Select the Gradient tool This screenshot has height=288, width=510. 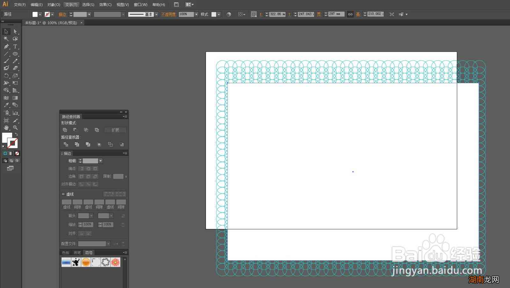[15, 98]
